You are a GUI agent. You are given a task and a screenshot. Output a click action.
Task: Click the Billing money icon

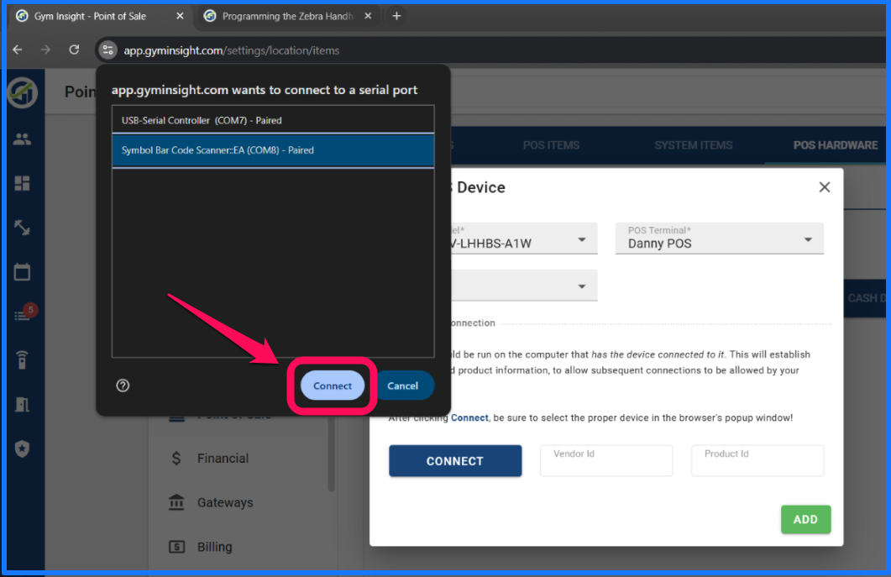pyautogui.click(x=176, y=547)
